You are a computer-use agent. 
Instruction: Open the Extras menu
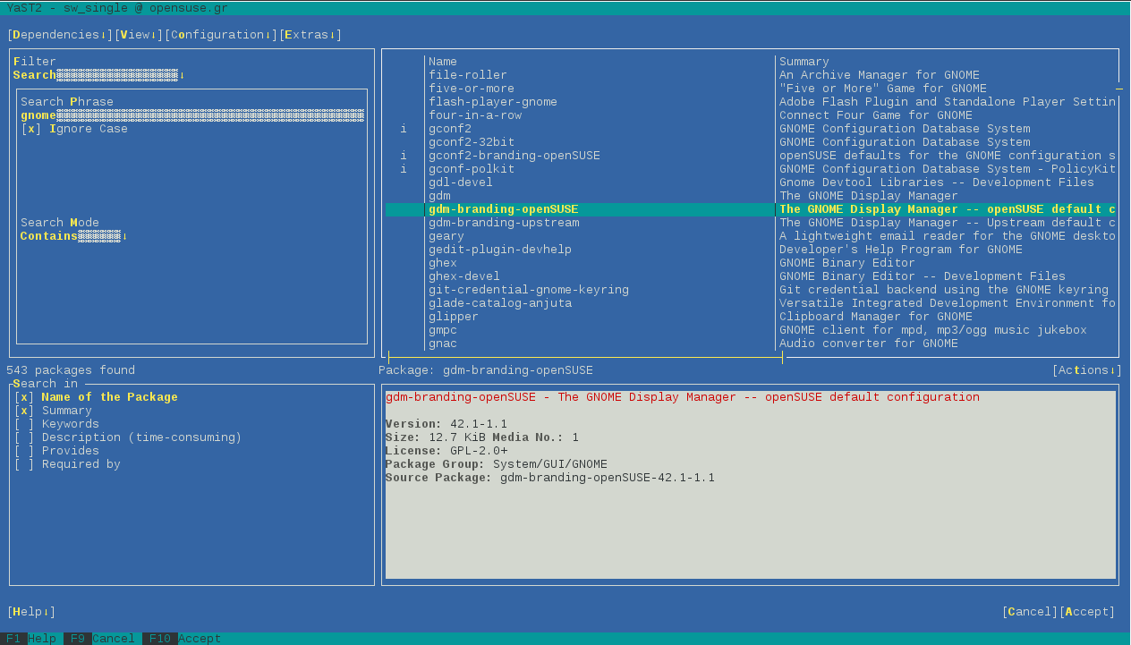(310, 35)
